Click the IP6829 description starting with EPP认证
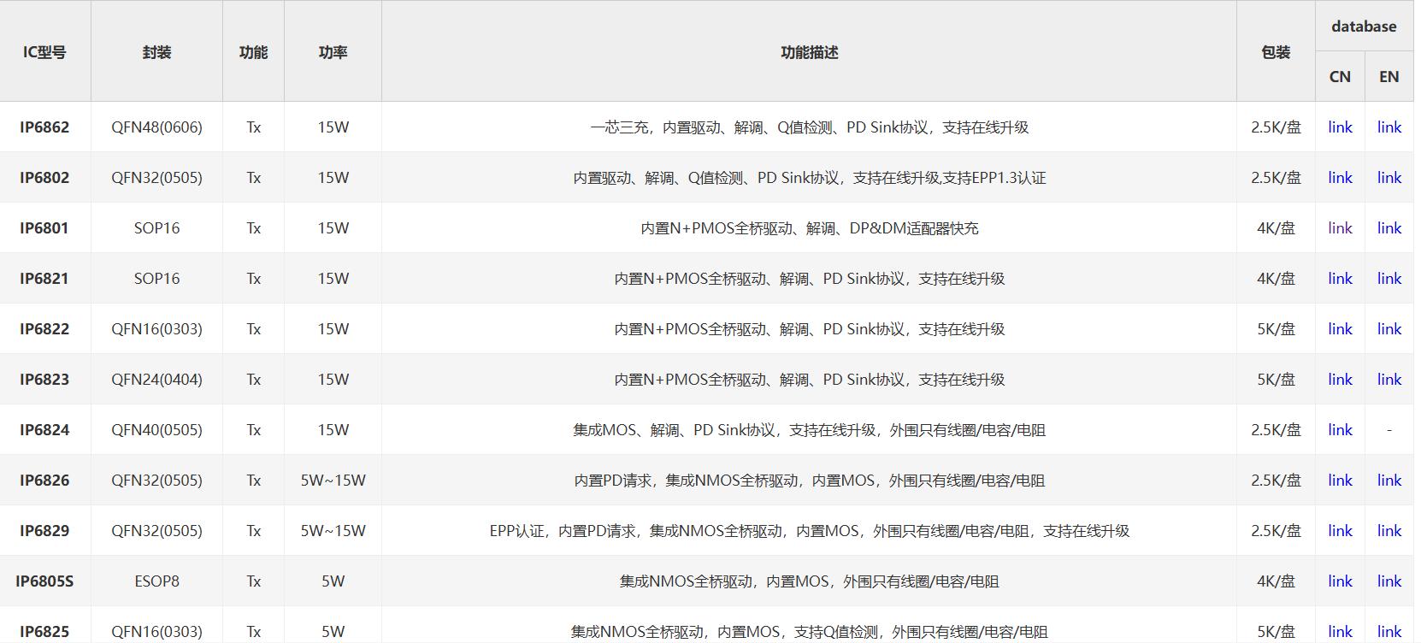 click(809, 531)
